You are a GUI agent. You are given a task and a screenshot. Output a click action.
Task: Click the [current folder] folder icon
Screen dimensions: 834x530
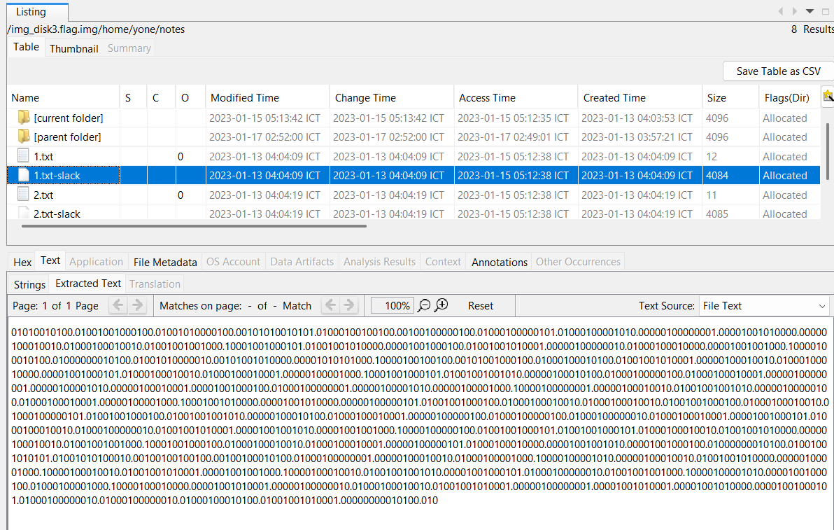[24, 118]
